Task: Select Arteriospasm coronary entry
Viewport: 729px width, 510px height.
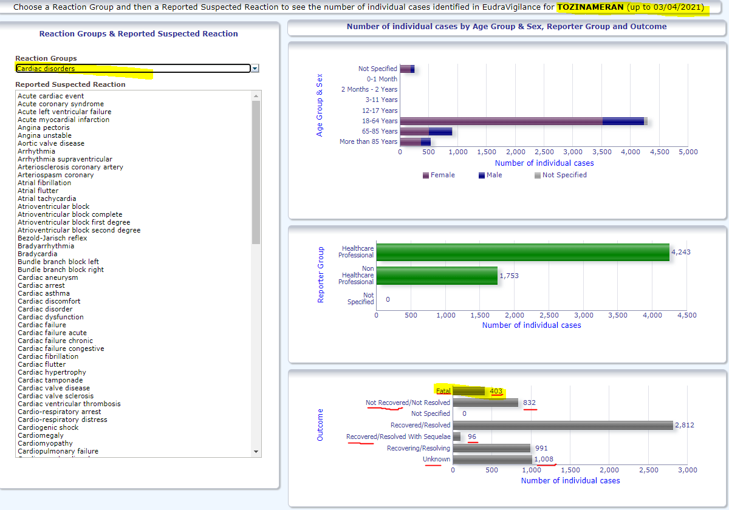Action: click(56, 175)
